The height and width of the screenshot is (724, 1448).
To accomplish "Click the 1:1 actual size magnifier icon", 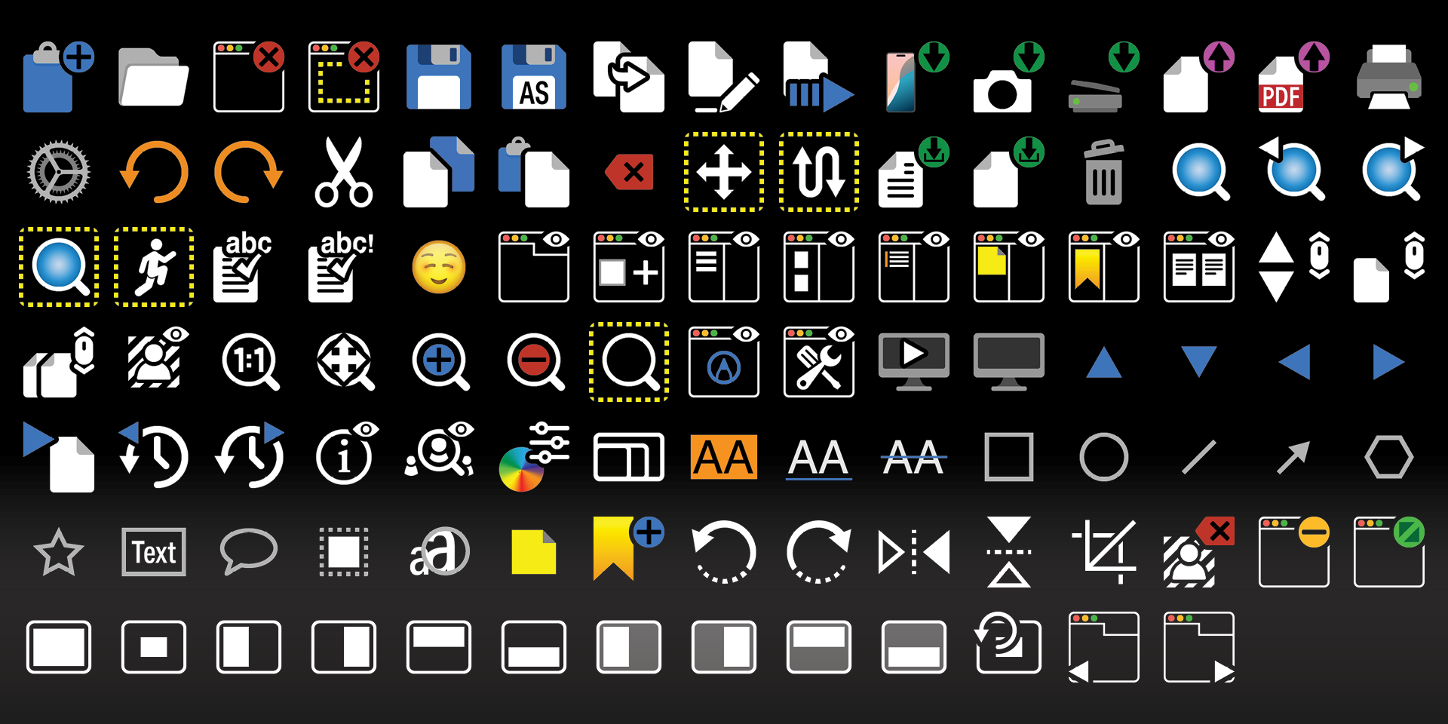I will coord(251,362).
